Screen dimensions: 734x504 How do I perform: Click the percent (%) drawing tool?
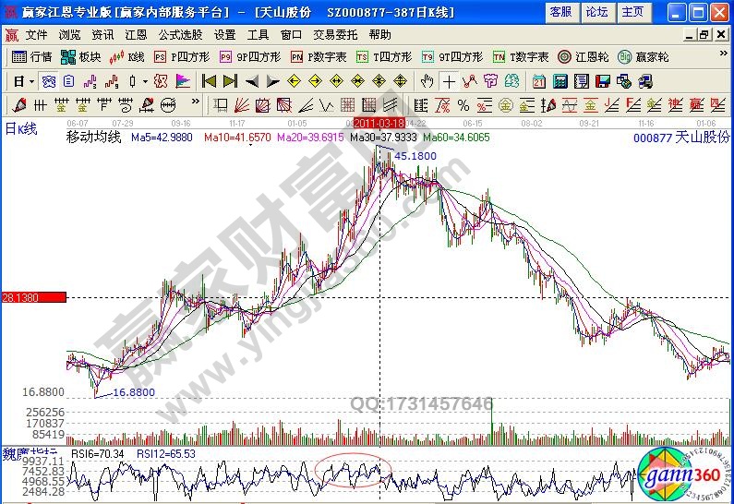[x=463, y=104]
